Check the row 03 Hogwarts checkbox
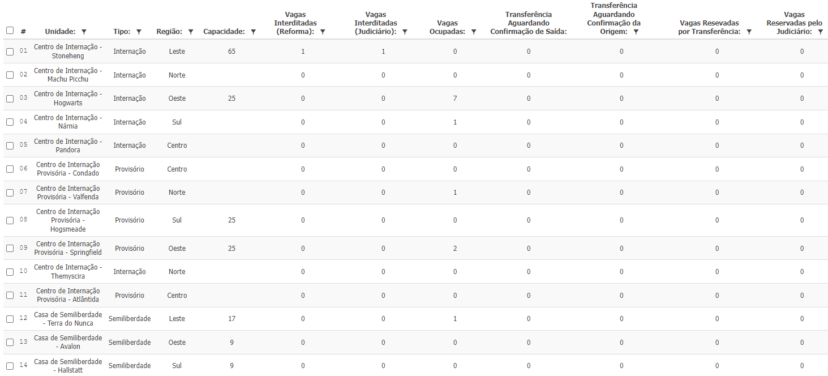This screenshot has width=828, height=376. click(10, 99)
